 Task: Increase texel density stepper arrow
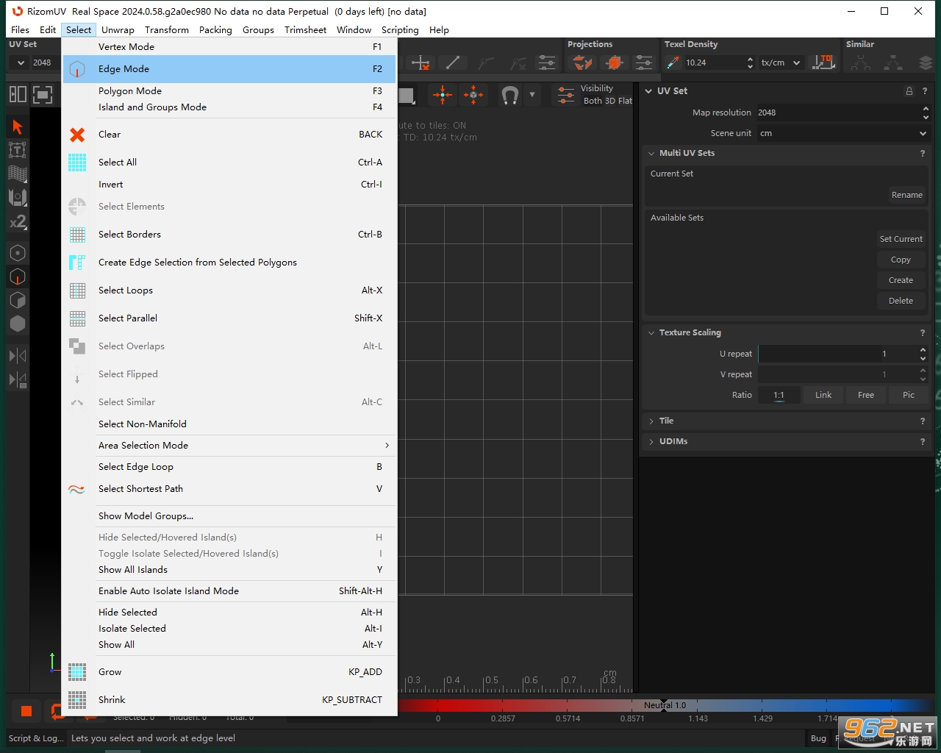point(750,59)
